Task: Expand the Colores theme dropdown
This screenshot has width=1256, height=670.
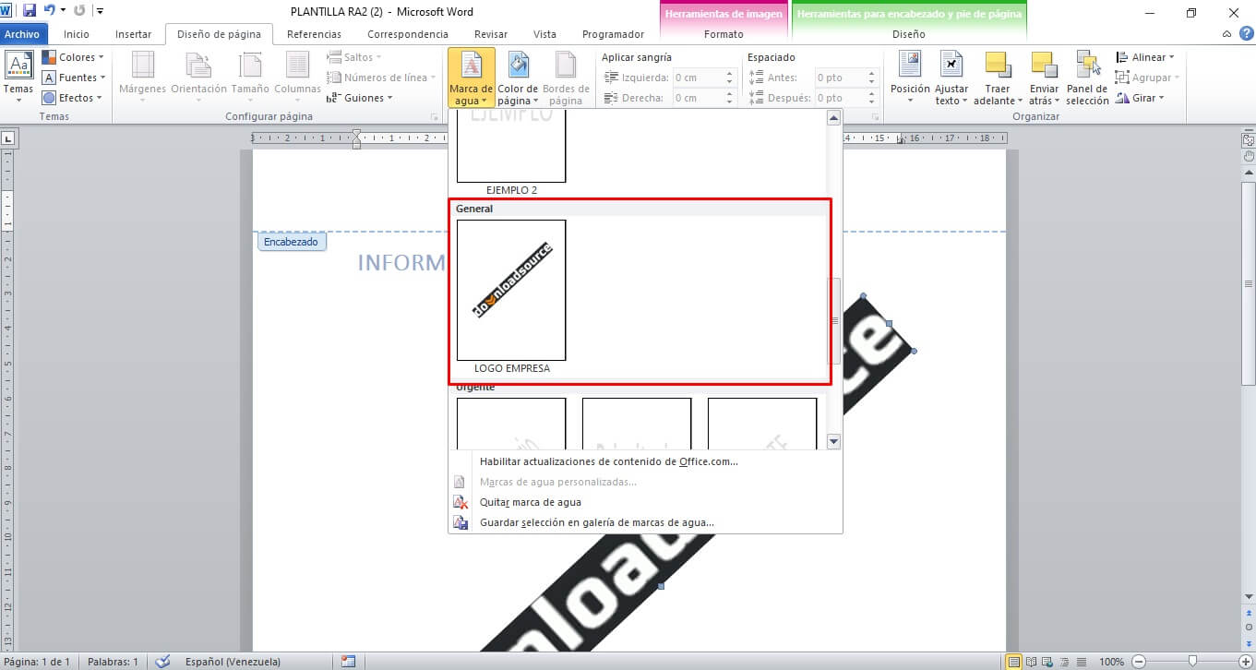Action: coord(75,57)
